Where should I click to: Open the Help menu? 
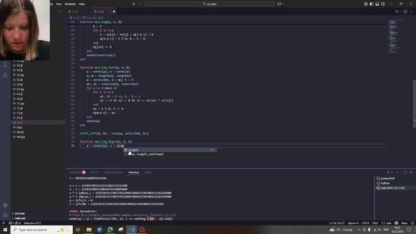coord(82,4)
